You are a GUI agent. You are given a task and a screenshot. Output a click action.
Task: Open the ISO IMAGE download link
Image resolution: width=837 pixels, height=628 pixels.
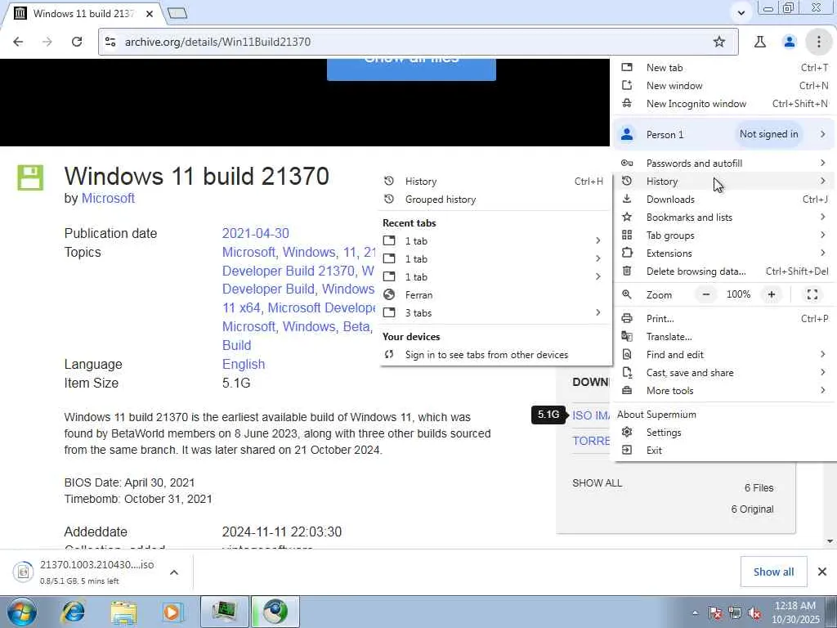tap(590, 415)
